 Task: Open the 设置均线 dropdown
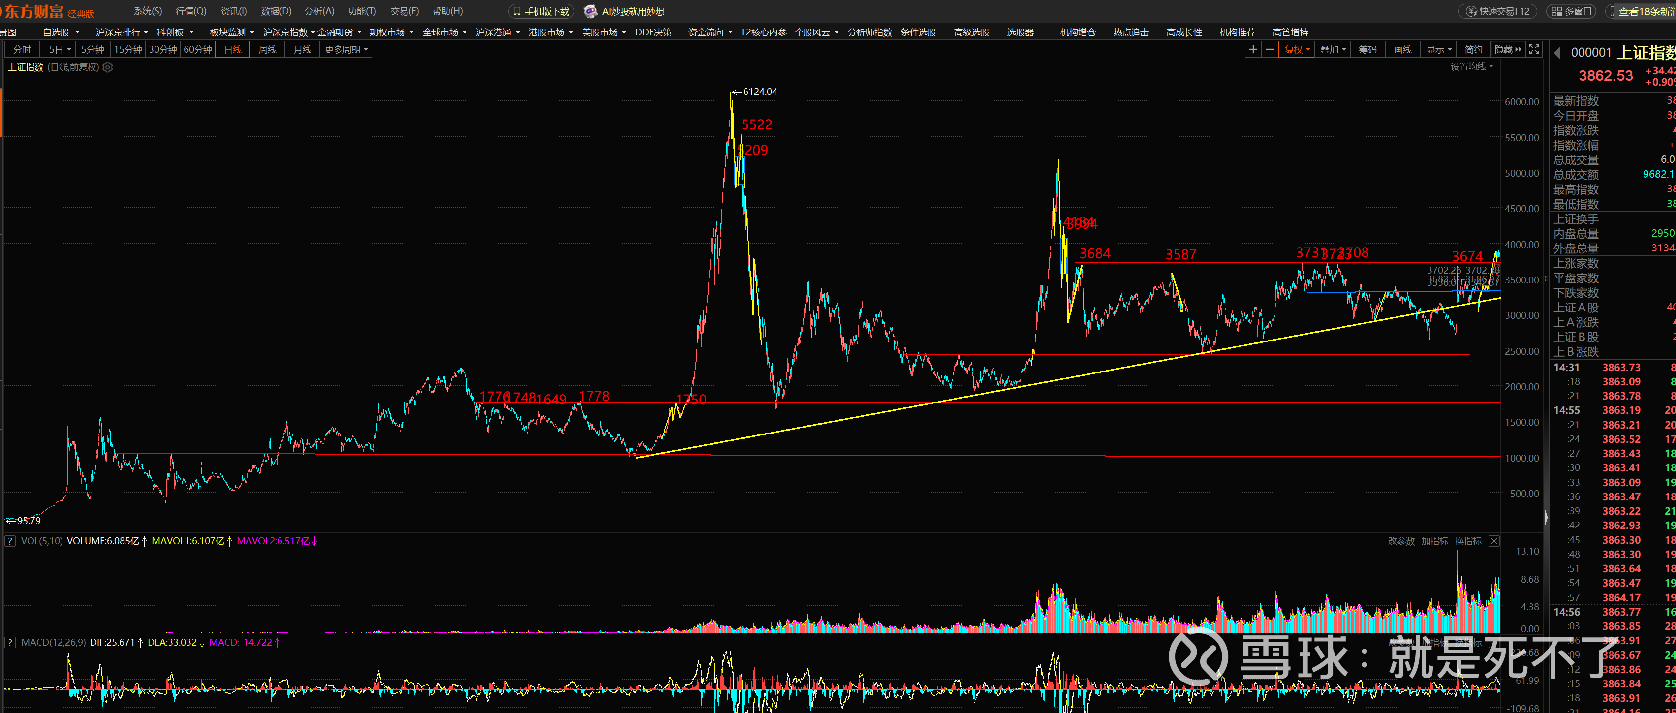pyautogui.click(x=1471, y=66)
